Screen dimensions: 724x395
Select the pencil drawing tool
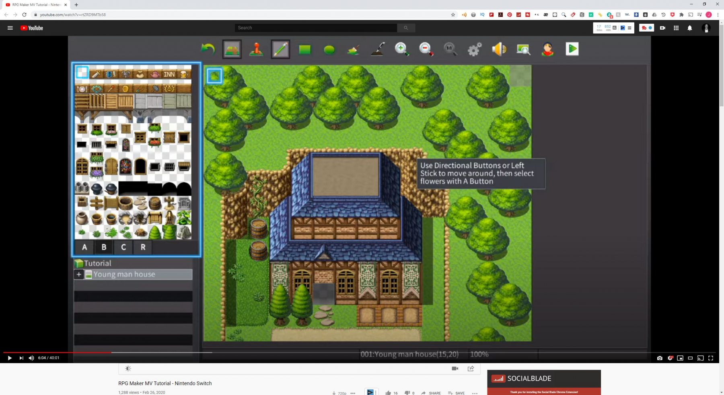click(280, 49)
